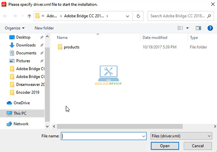
Task: Open the Organize dropdown menu
Action: pyautogui.click(x=15, y=28)
